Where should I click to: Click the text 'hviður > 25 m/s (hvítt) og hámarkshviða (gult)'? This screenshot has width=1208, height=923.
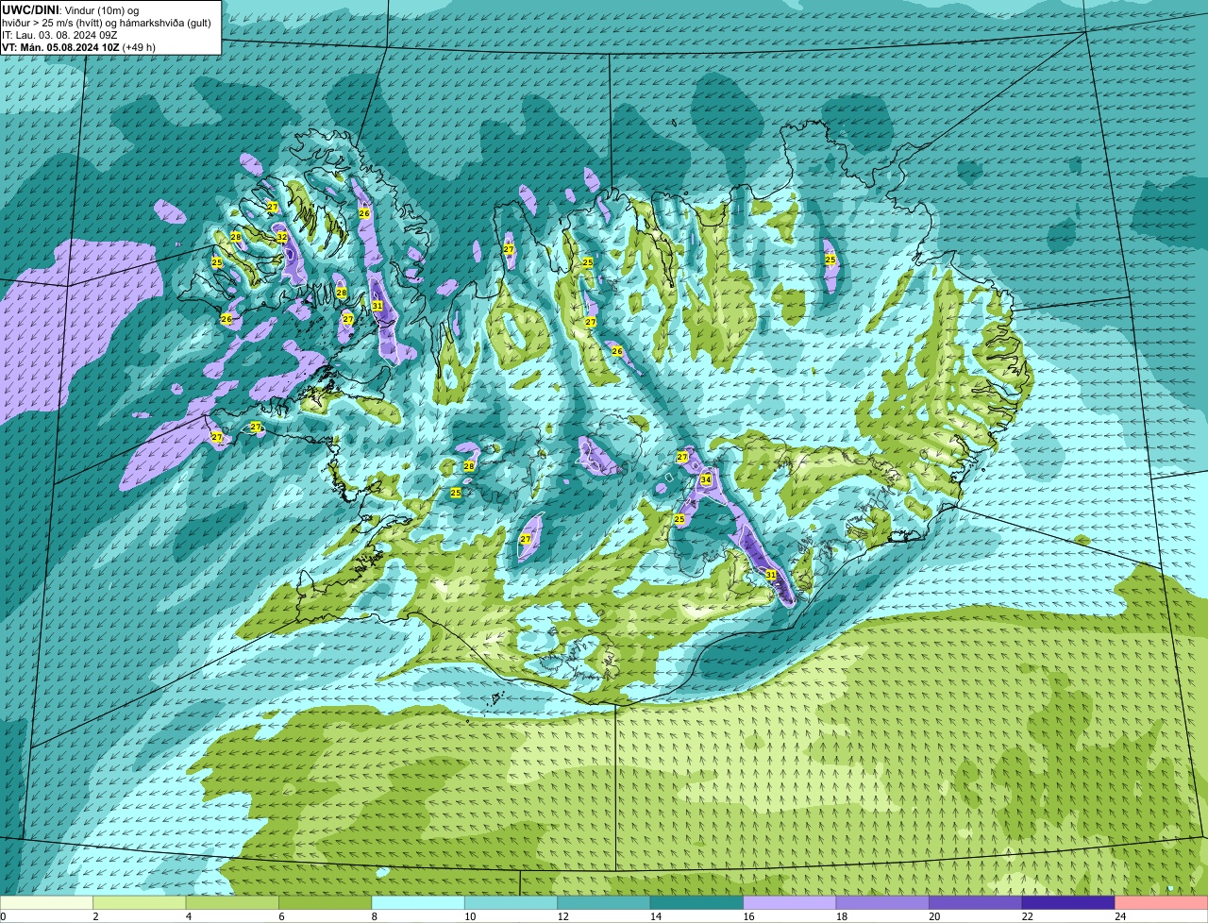click(106, 23)
